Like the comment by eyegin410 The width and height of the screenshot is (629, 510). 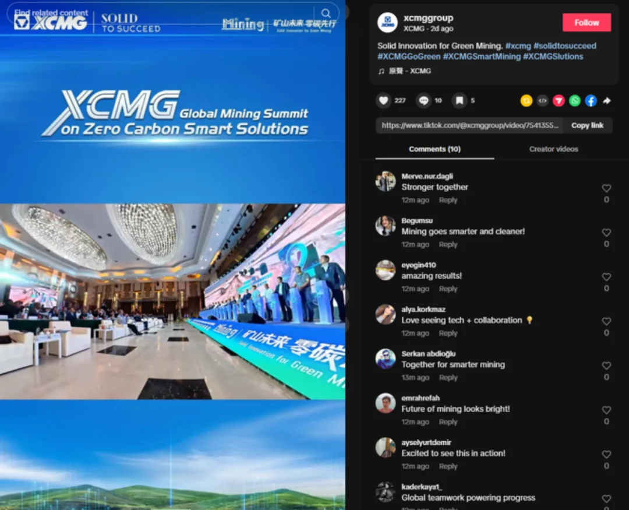tap(606, 277)
